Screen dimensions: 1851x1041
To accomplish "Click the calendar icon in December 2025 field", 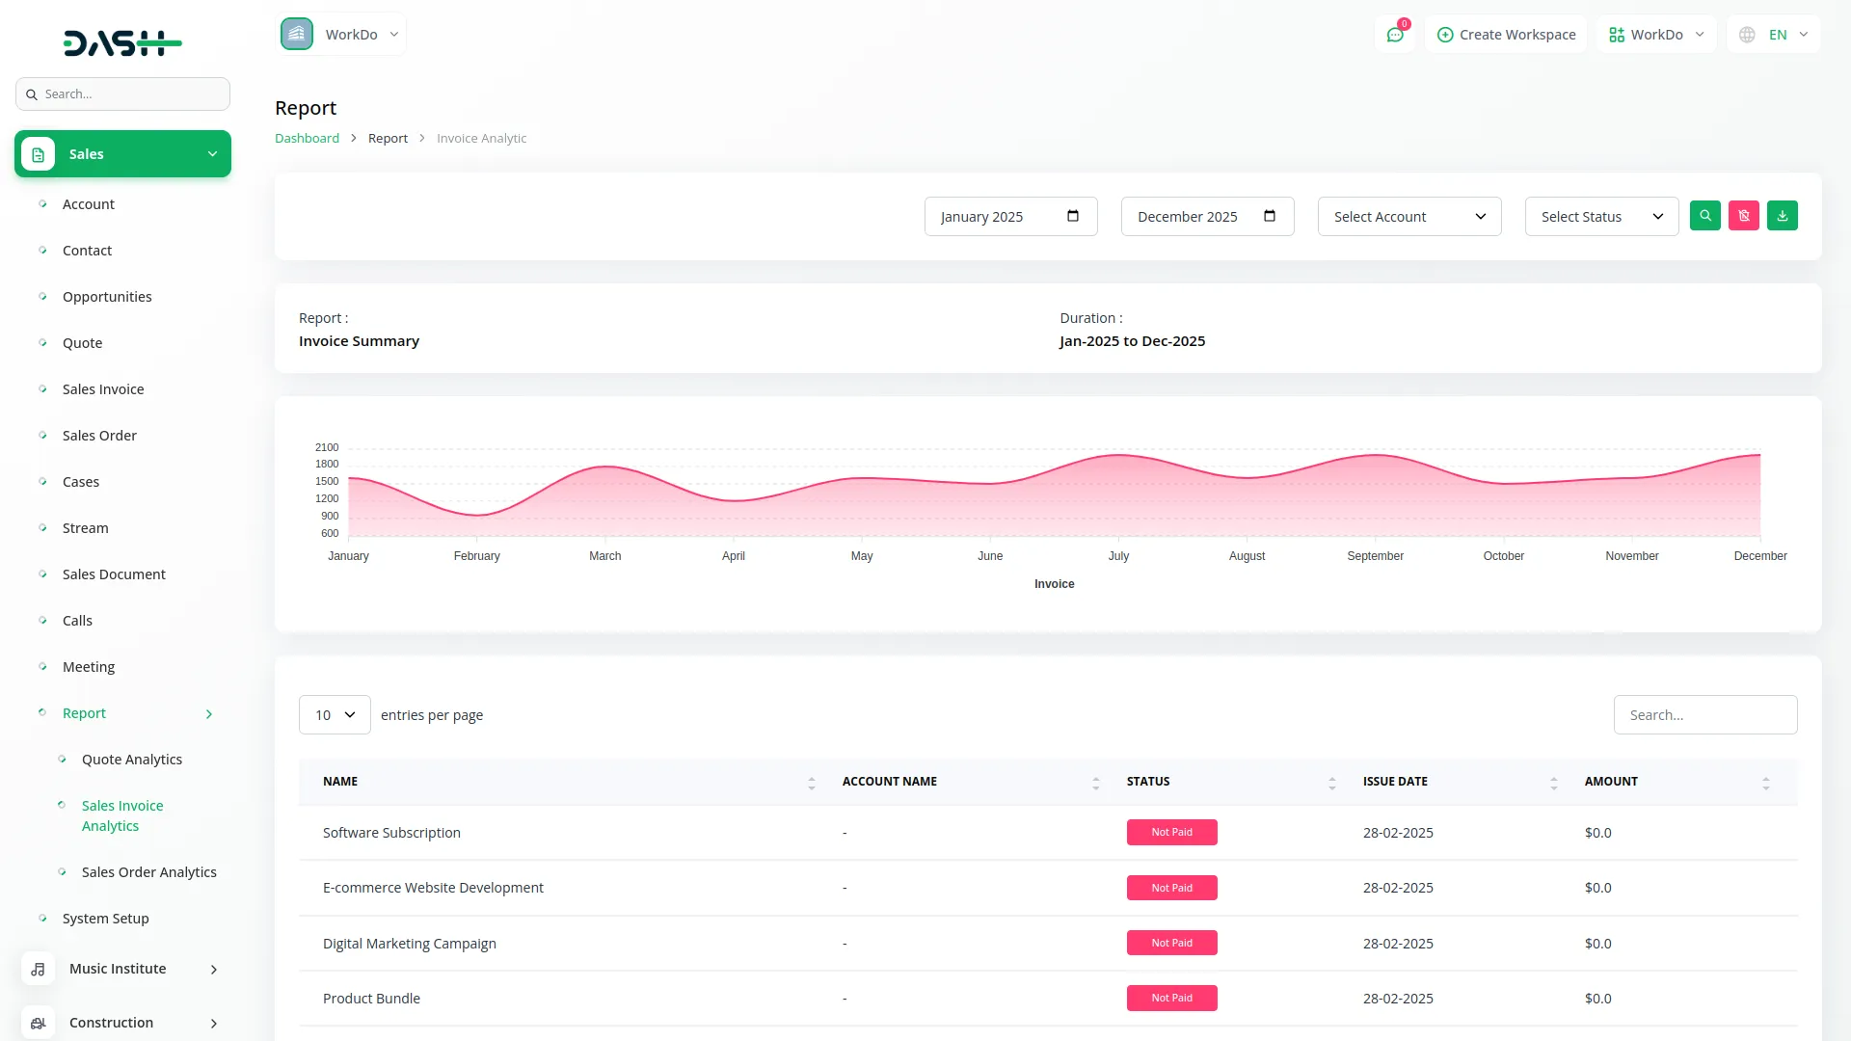I will tap(1269, 216).
